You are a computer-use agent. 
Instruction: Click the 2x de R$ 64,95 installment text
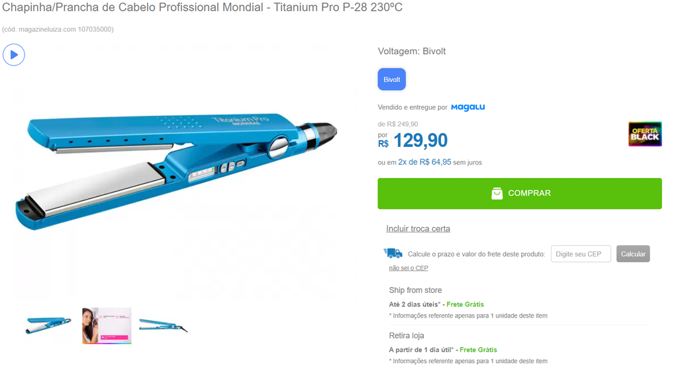point(424,162)
